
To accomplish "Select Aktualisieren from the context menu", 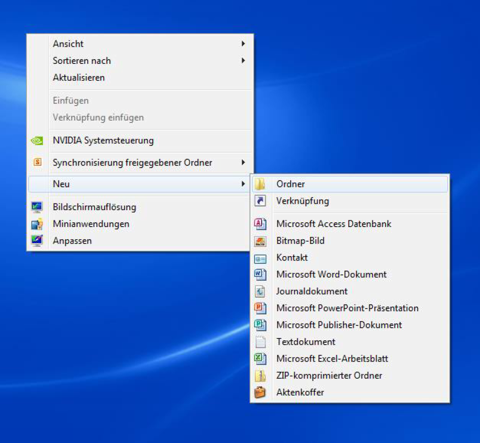I will [x=78, y=77].
